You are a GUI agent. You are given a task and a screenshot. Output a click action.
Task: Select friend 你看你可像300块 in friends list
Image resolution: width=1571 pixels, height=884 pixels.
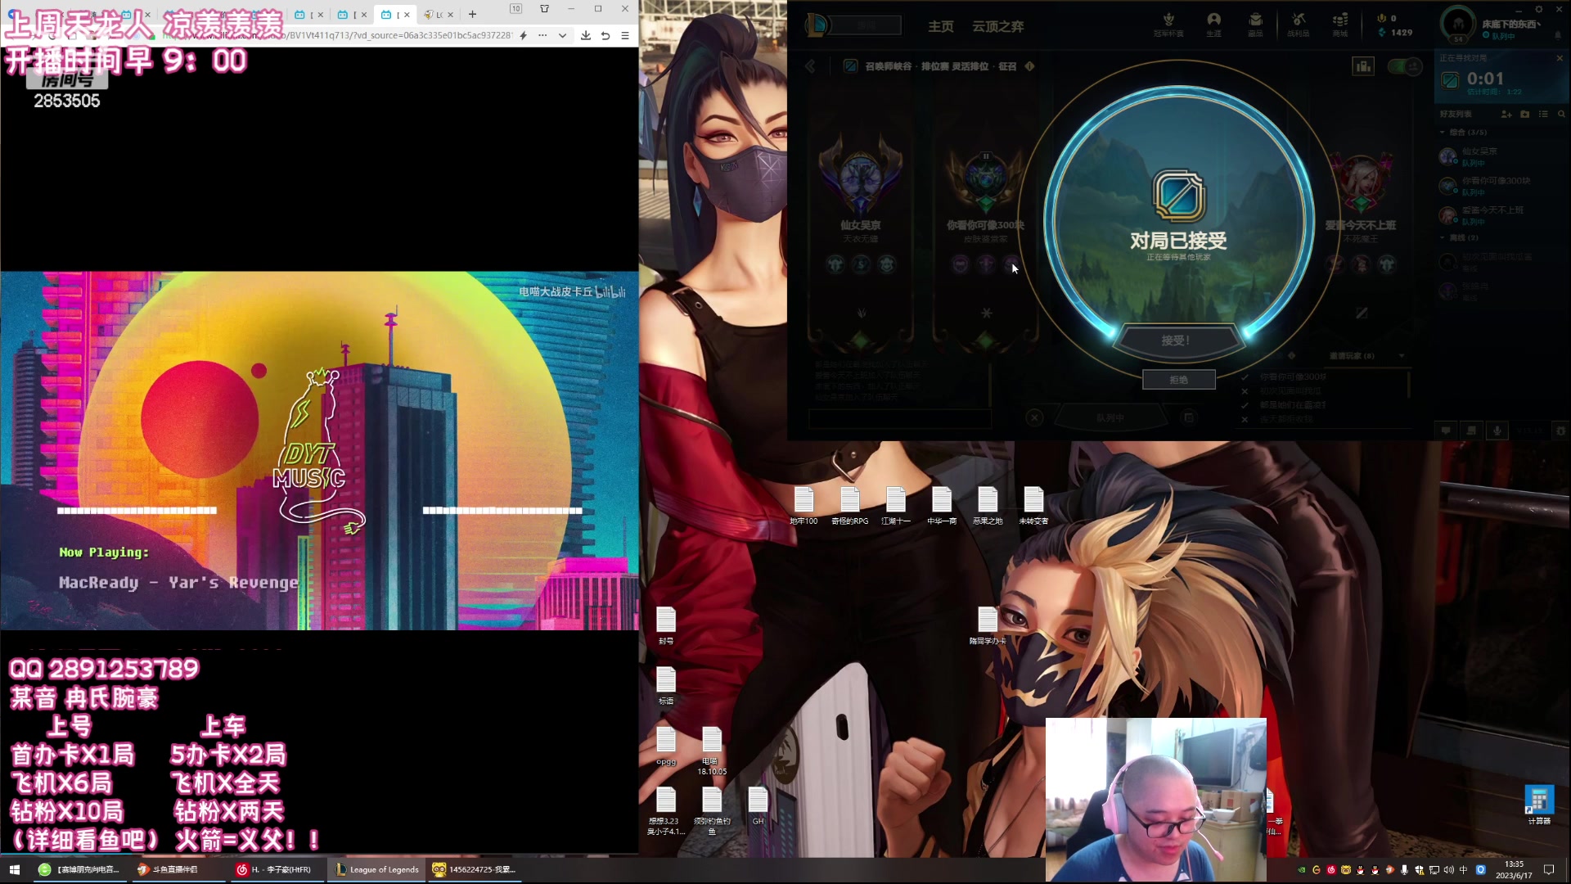point(1501,186)
